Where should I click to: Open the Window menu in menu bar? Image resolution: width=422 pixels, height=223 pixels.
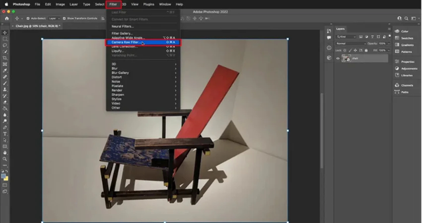pyautogui.click(x=165, y=4)
